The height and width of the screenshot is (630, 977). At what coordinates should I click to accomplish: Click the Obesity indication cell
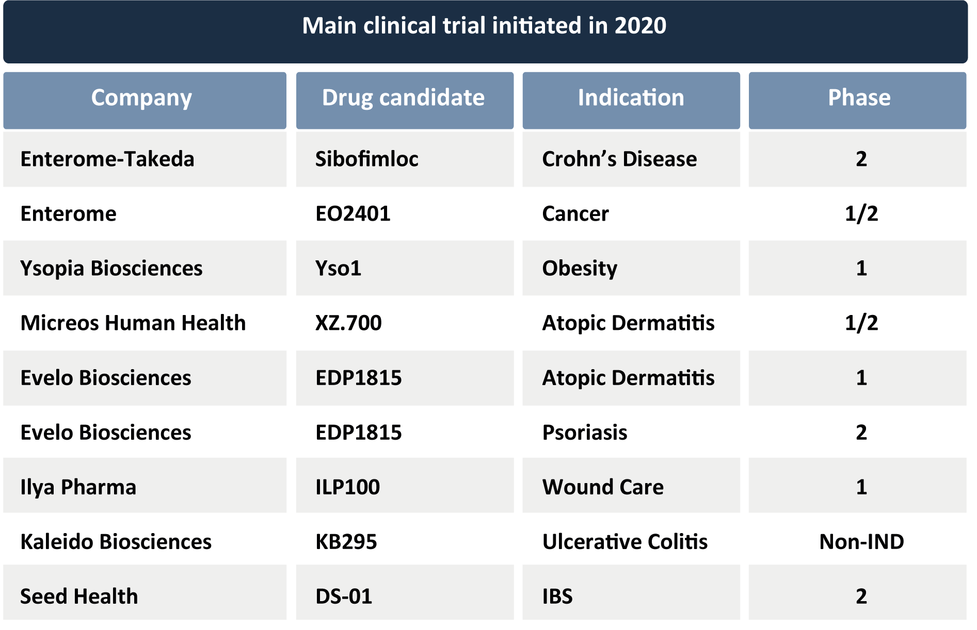[x=580, y=269]
